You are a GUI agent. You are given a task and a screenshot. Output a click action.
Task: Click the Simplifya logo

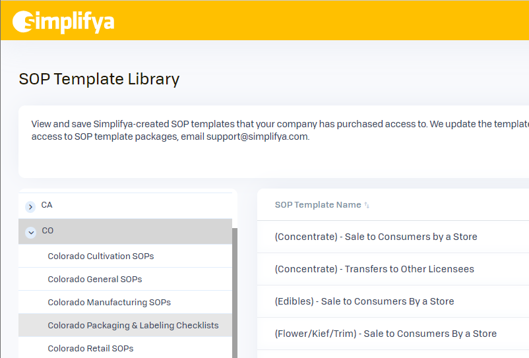tap(63, 22)
